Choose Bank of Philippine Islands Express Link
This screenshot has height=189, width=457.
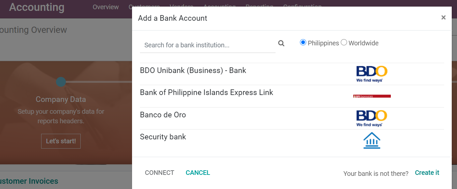(206, 93)
